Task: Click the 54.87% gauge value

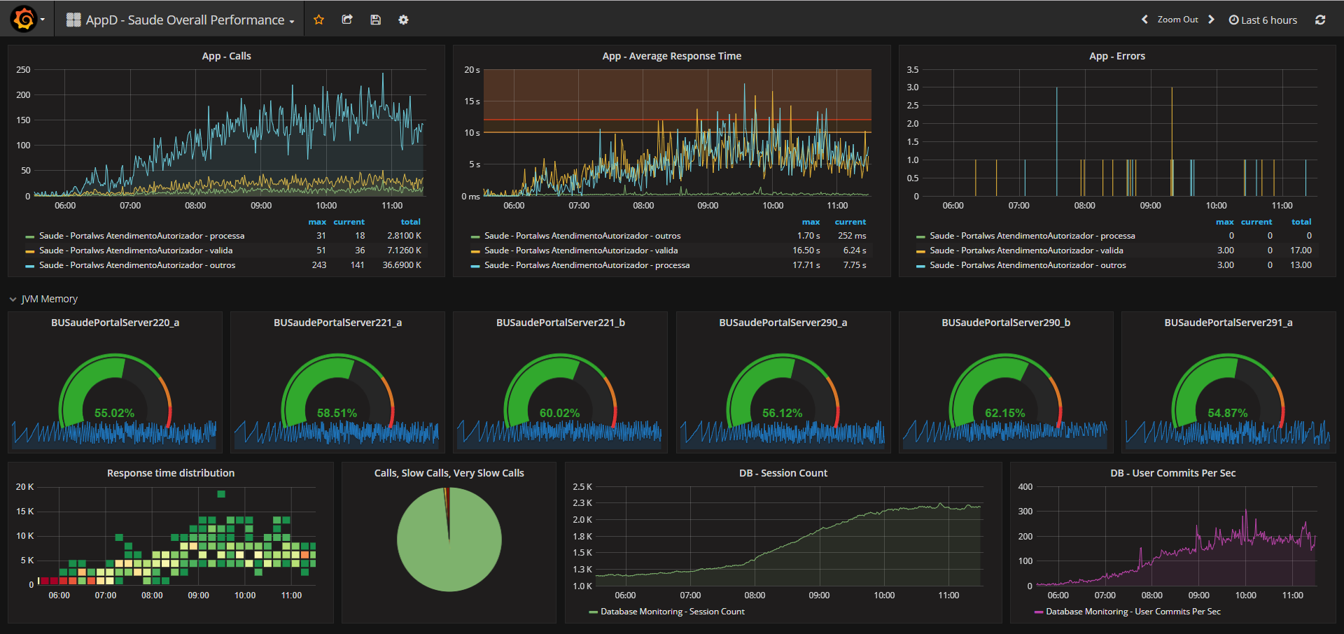Action: [1228, 413]
